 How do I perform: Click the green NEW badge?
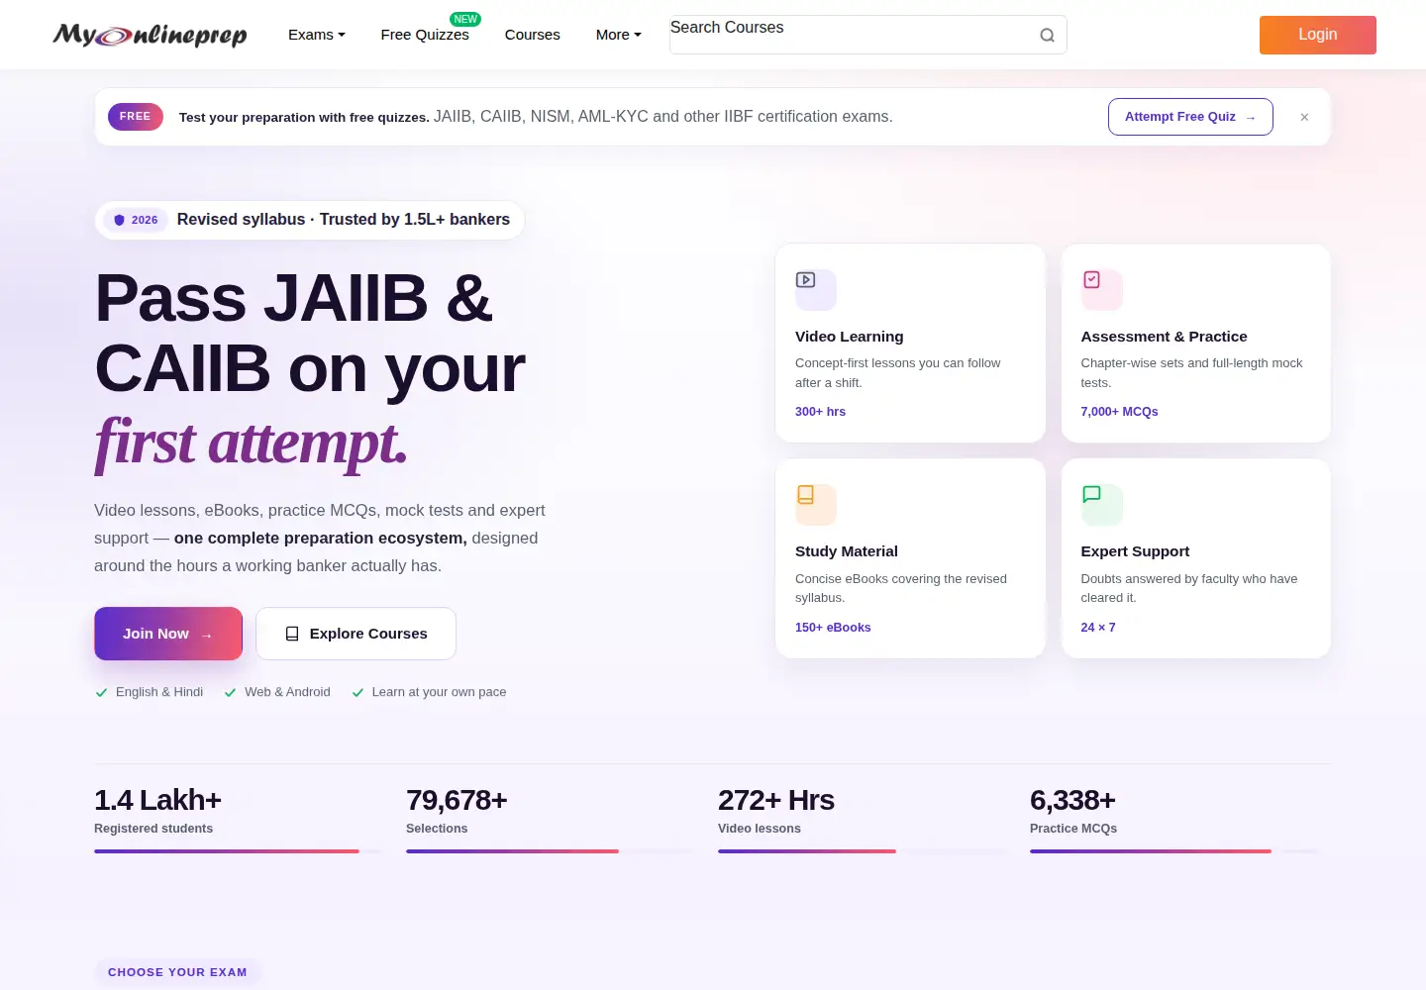[x=465, y=19]
